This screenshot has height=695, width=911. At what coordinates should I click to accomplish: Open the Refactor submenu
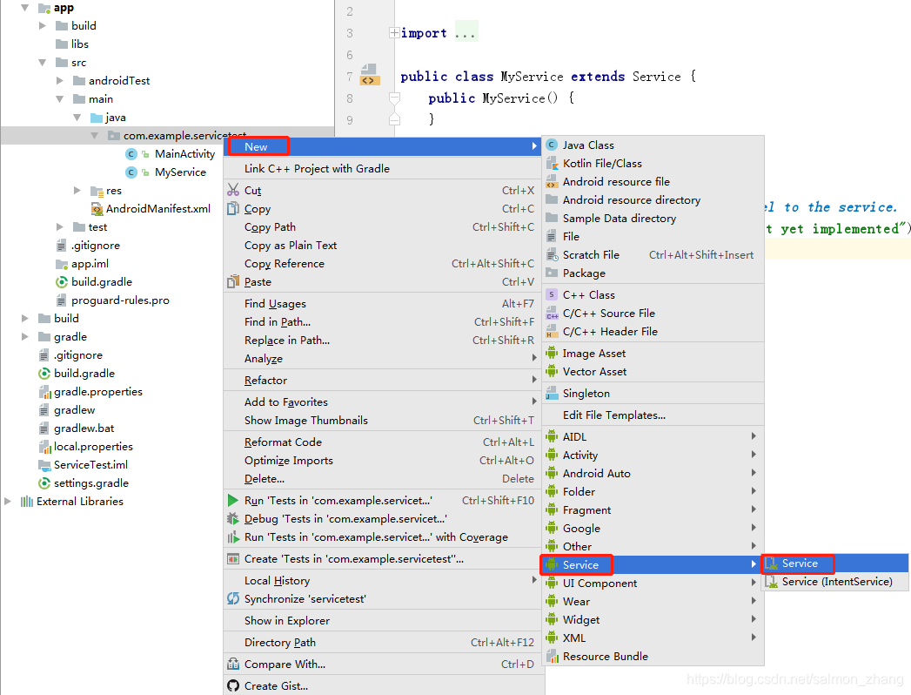tap(382, 381)
